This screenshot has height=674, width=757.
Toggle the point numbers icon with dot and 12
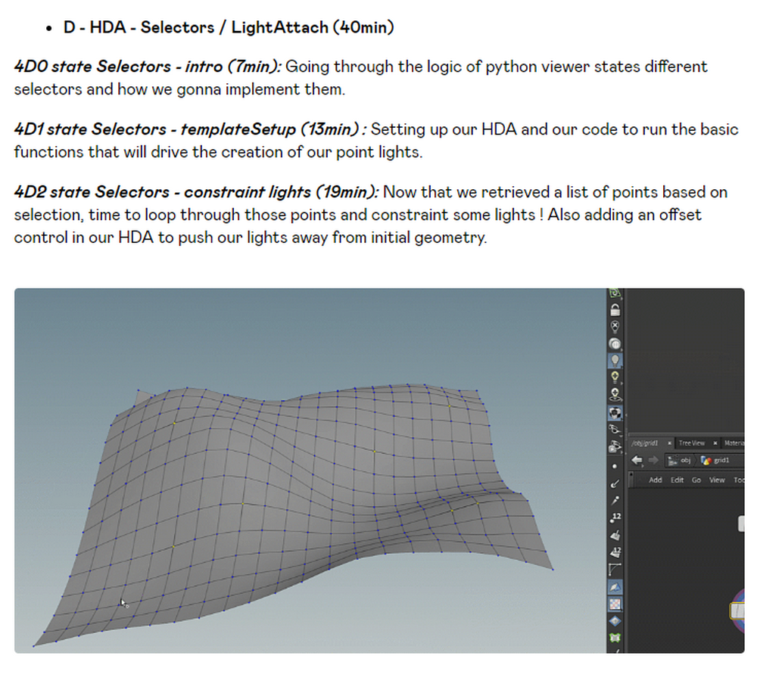click(615, 517)
